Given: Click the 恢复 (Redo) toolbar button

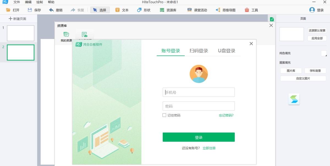Looking at the screenshot, I should (x=78, y=10).
